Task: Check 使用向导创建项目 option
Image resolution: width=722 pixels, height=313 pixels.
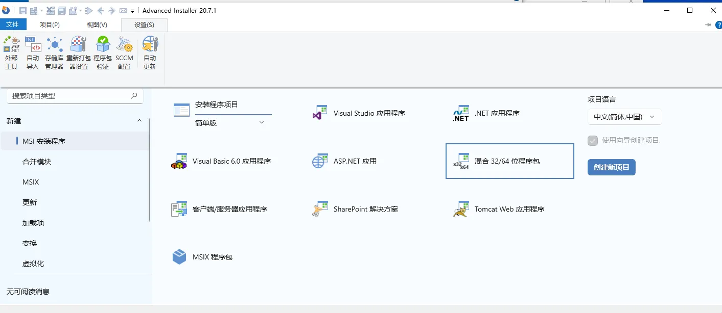Action: (x=593, y=141)
